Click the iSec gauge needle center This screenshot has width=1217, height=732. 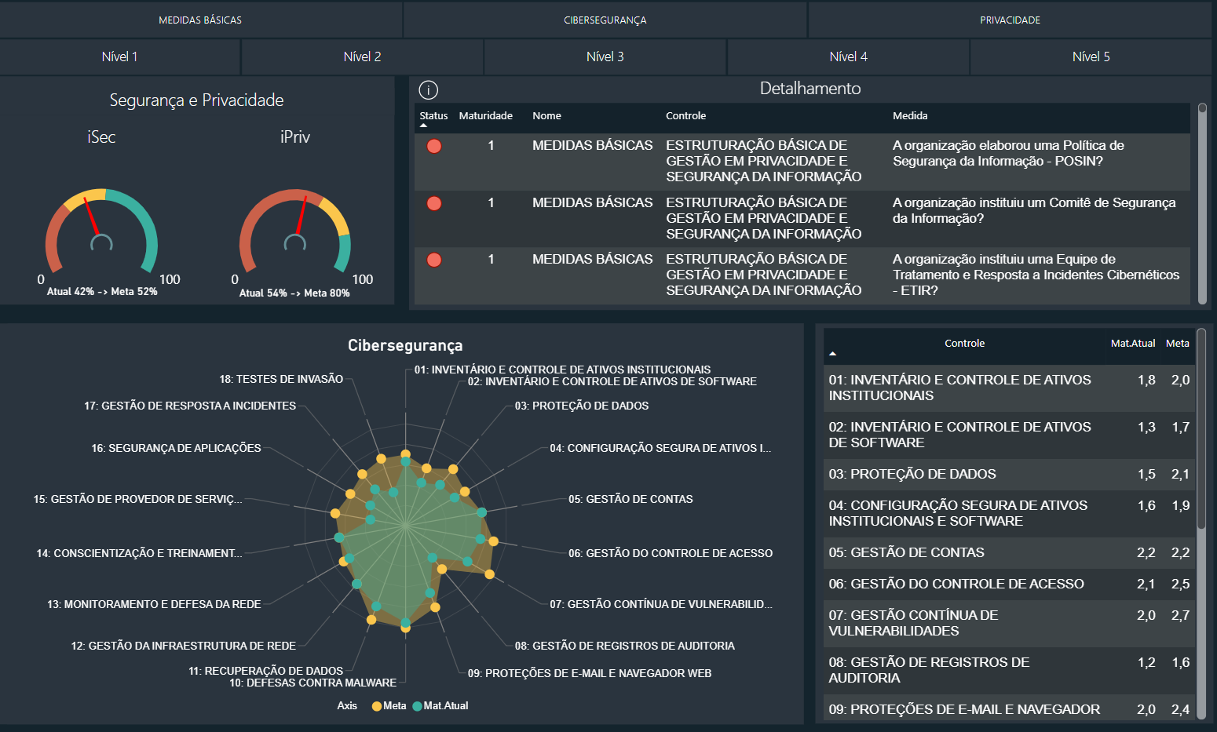(x=101, y=243)
